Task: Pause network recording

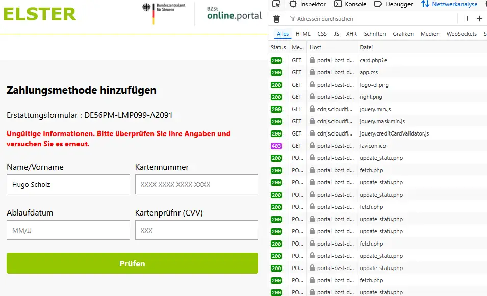Action: [x=465, y=19]
